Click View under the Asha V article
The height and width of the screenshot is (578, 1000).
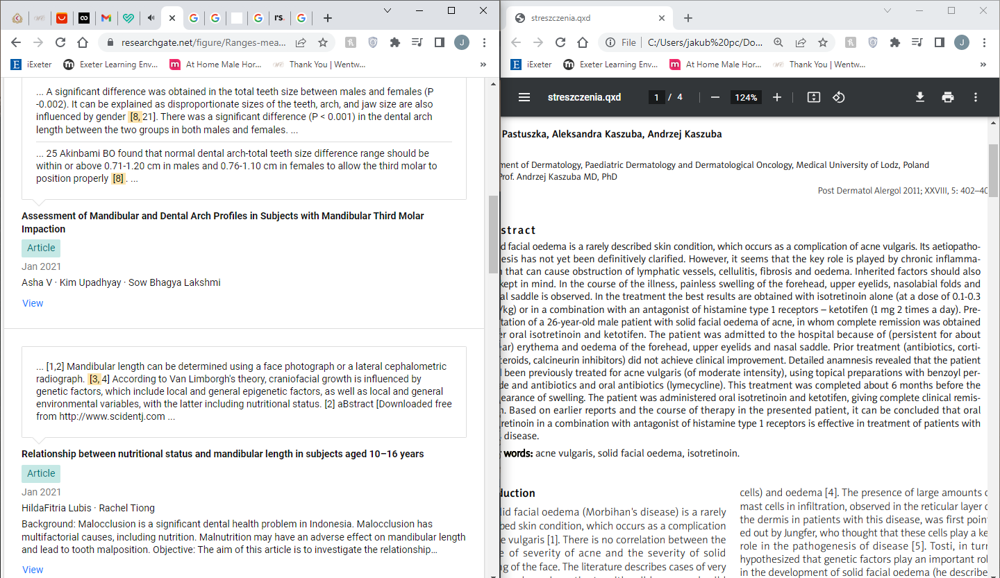(33, 303)
